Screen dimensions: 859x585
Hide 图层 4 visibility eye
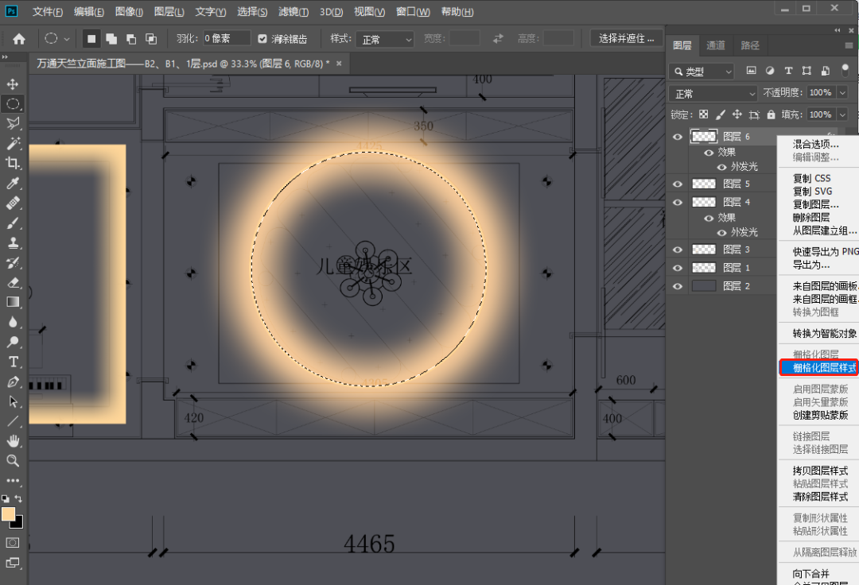(x=677, y=202)
